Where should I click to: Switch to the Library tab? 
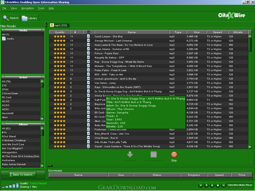[29, 18]
